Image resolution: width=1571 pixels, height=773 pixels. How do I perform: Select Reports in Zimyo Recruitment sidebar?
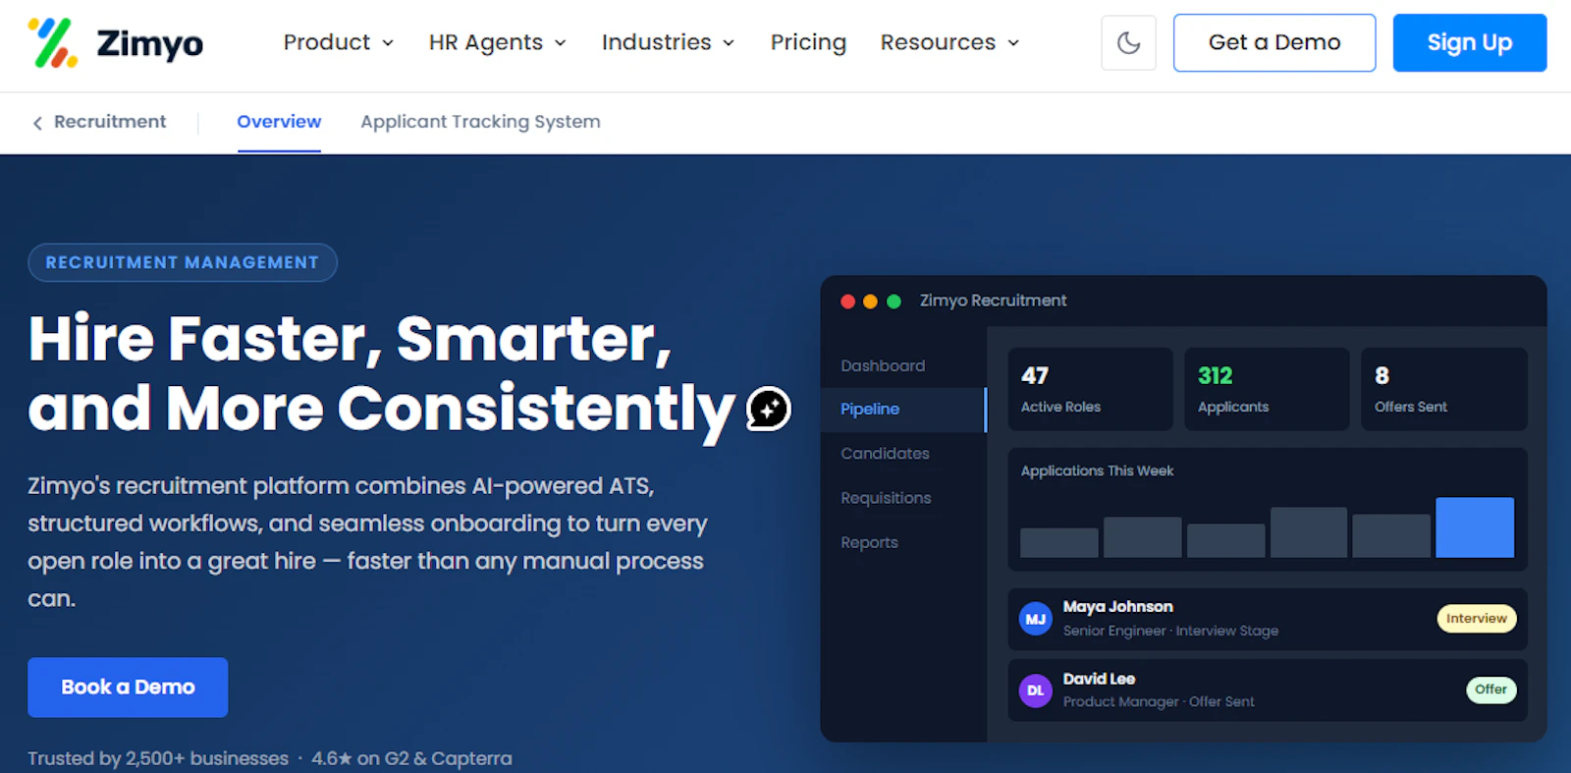tap(869, 542)
